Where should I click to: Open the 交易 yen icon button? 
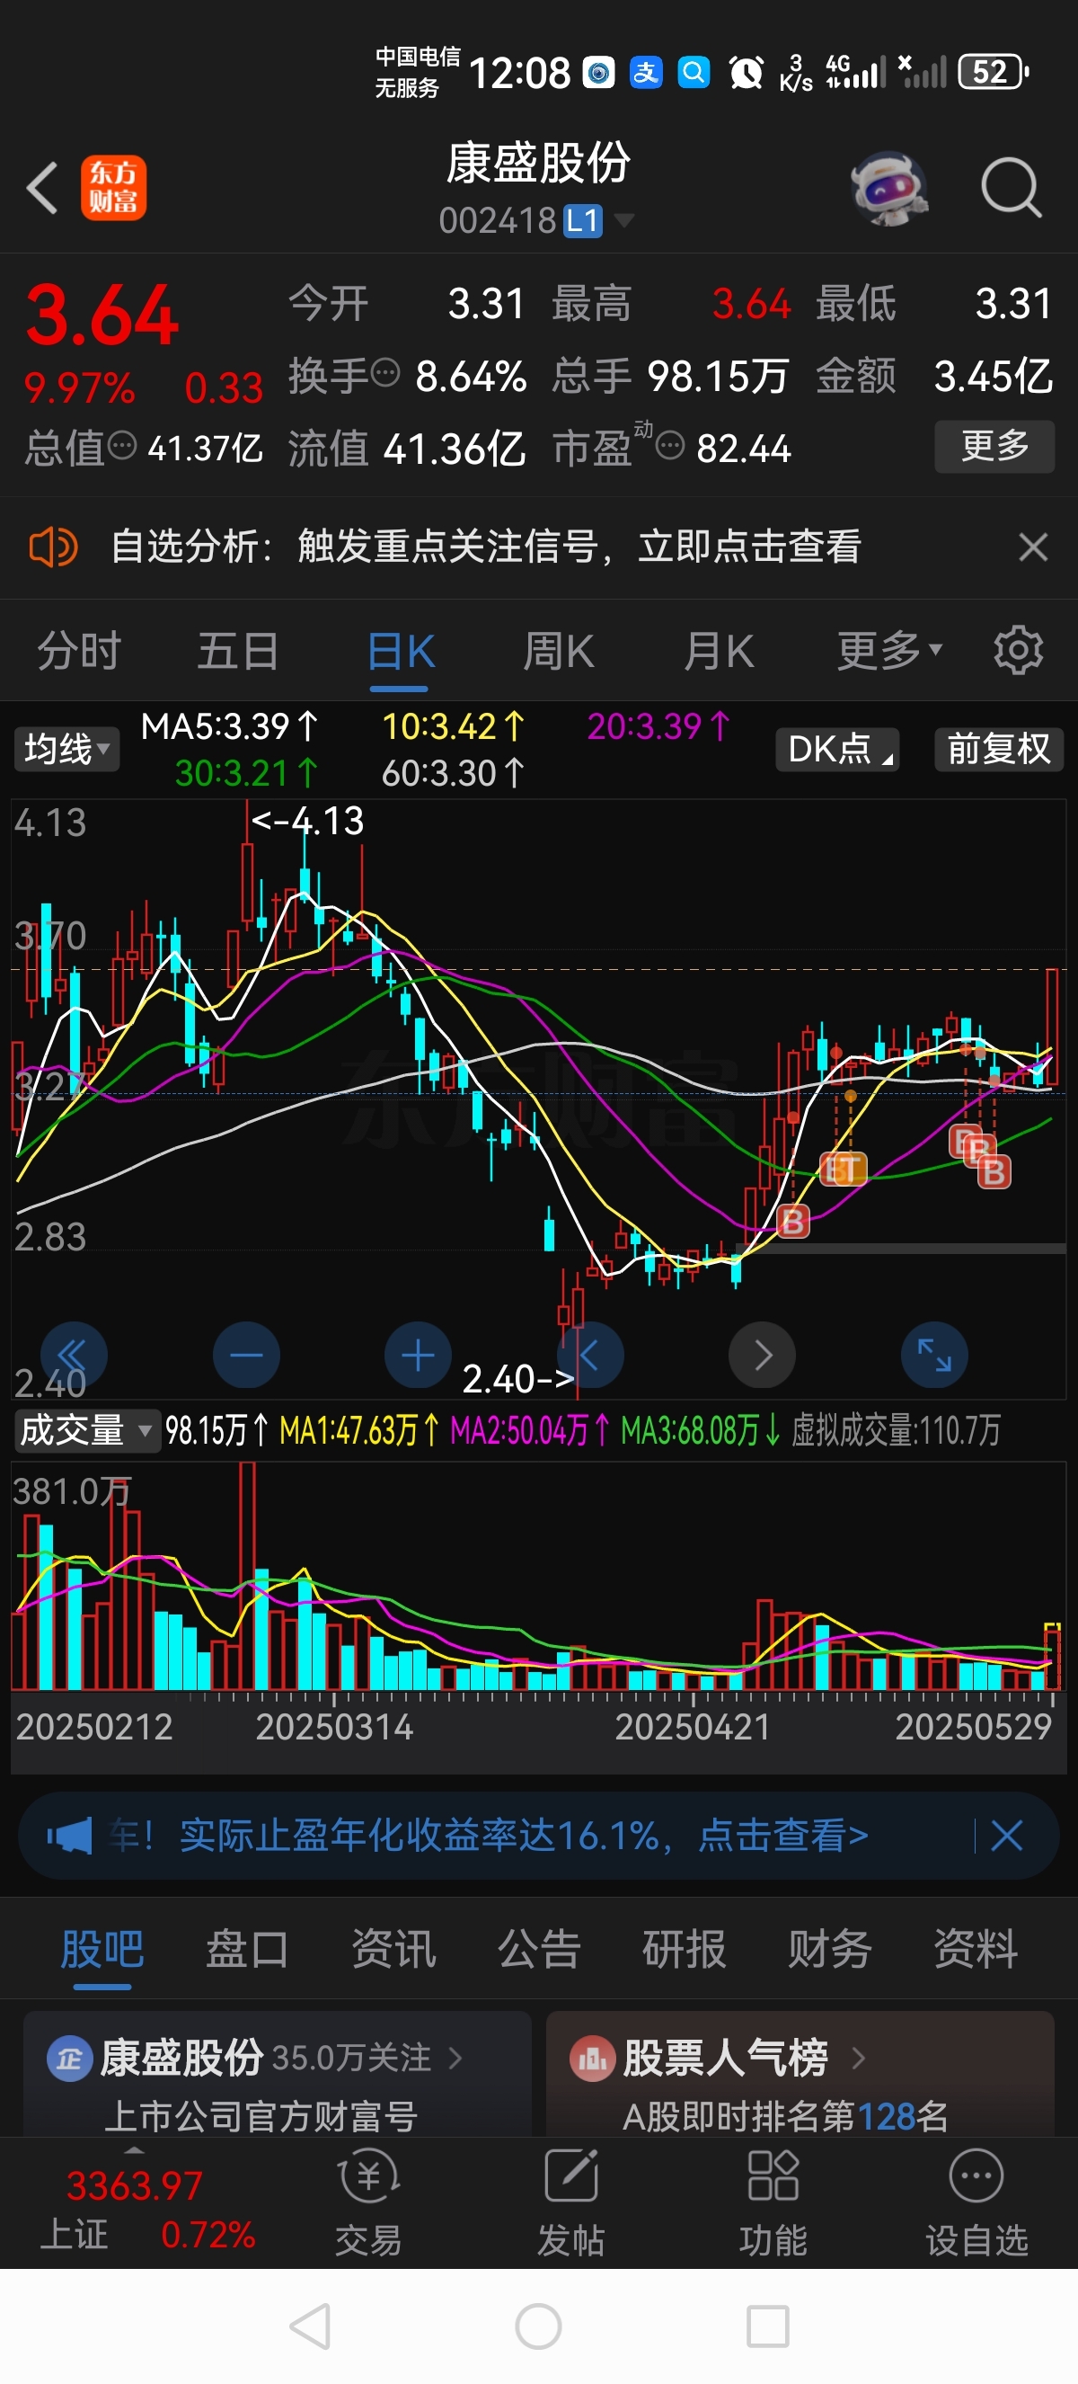(x=369, y=2175)
